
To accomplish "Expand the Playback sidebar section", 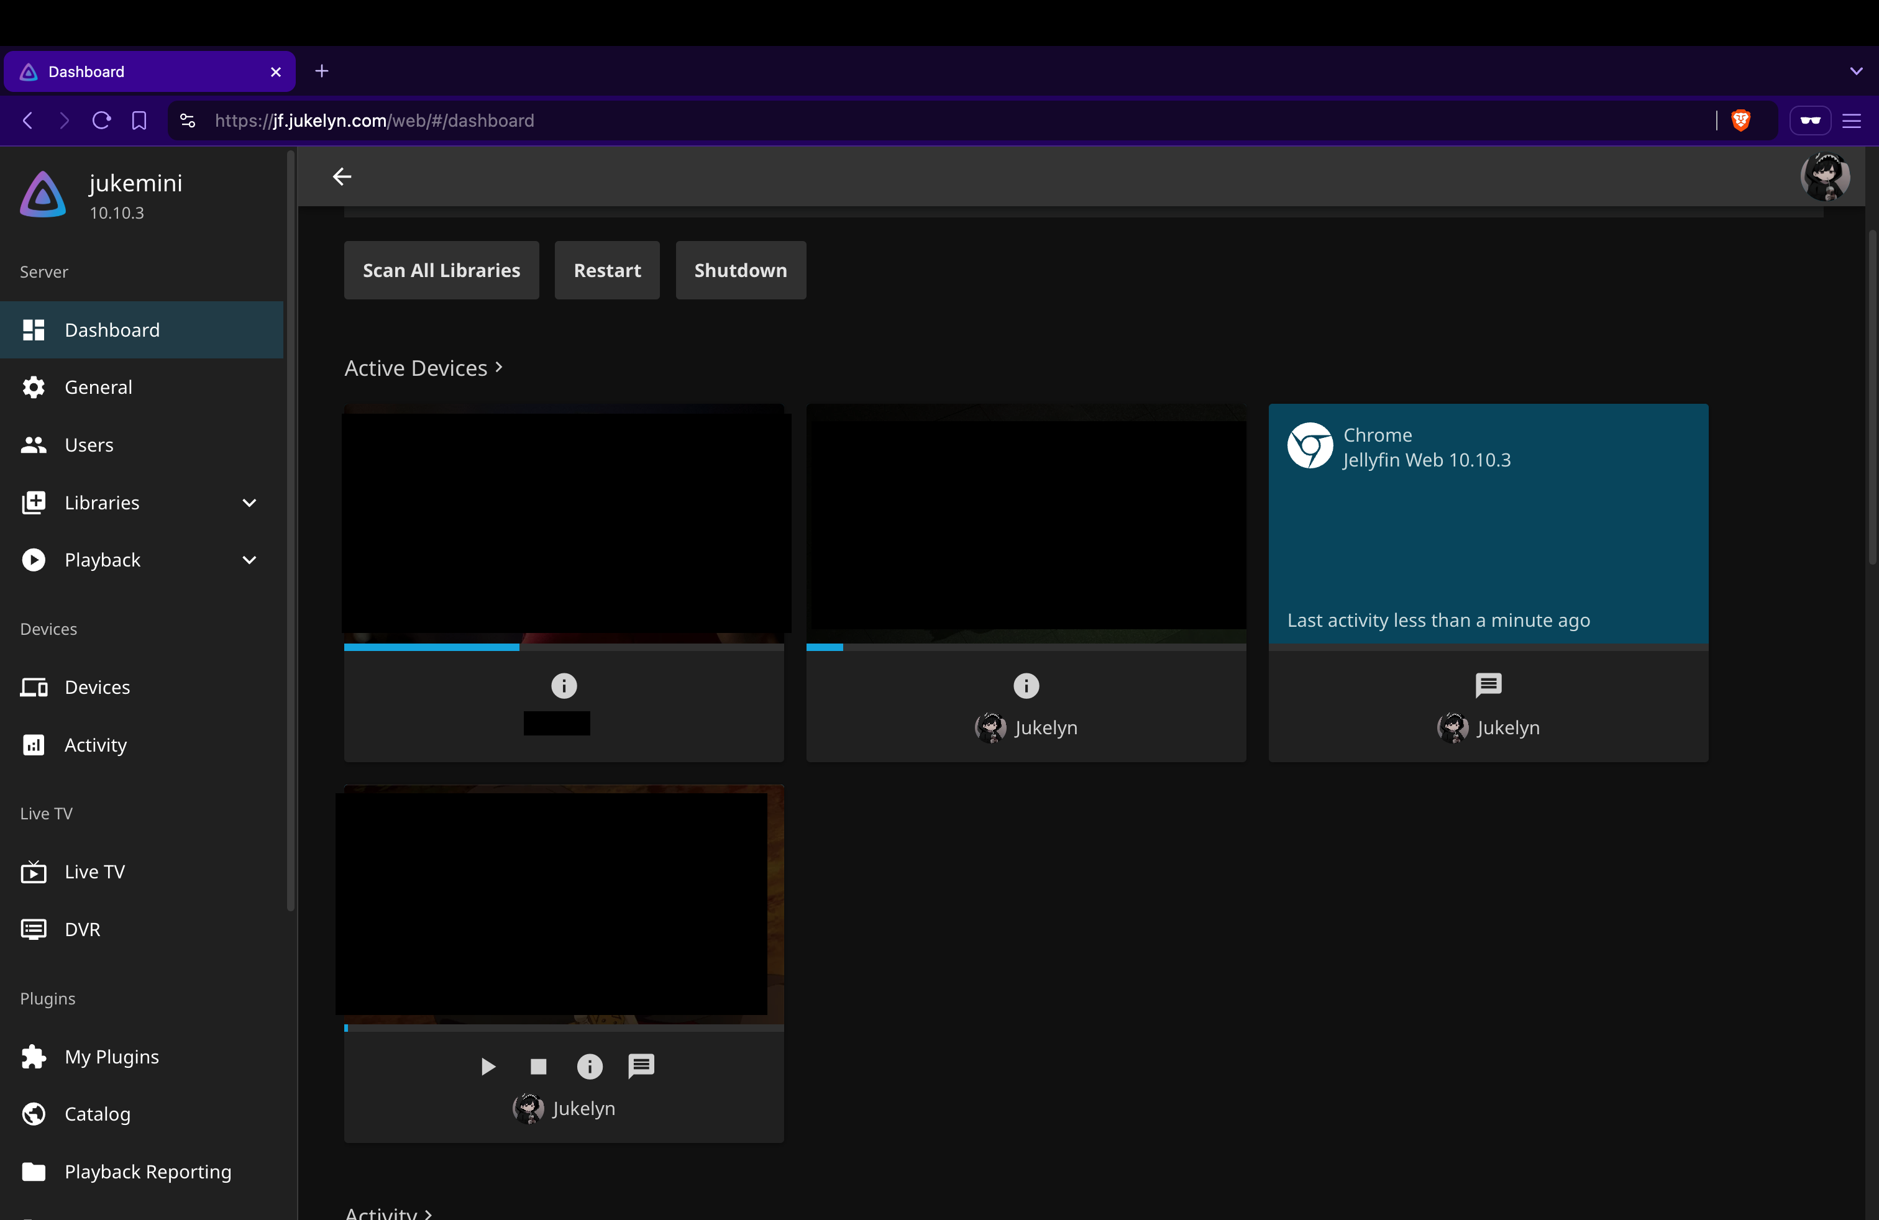I will click(x=249, y=560).
